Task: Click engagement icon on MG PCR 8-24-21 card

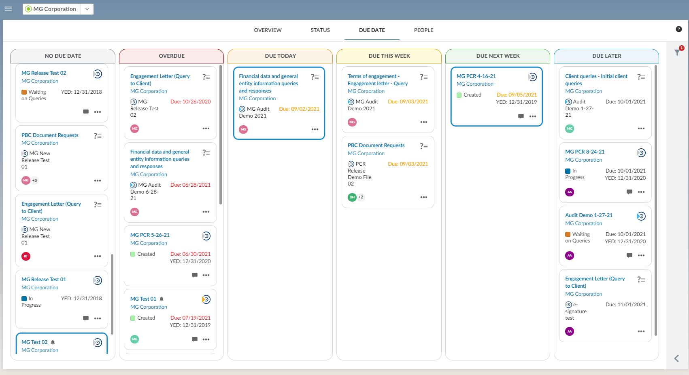Action: click(x=641, y=153)
